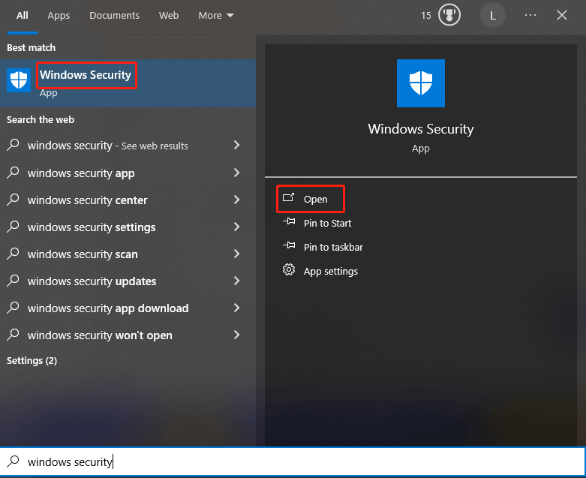Open App settings for Windows Security
The height and width of the screenshot is (478, 586).
tap(331, 271)
